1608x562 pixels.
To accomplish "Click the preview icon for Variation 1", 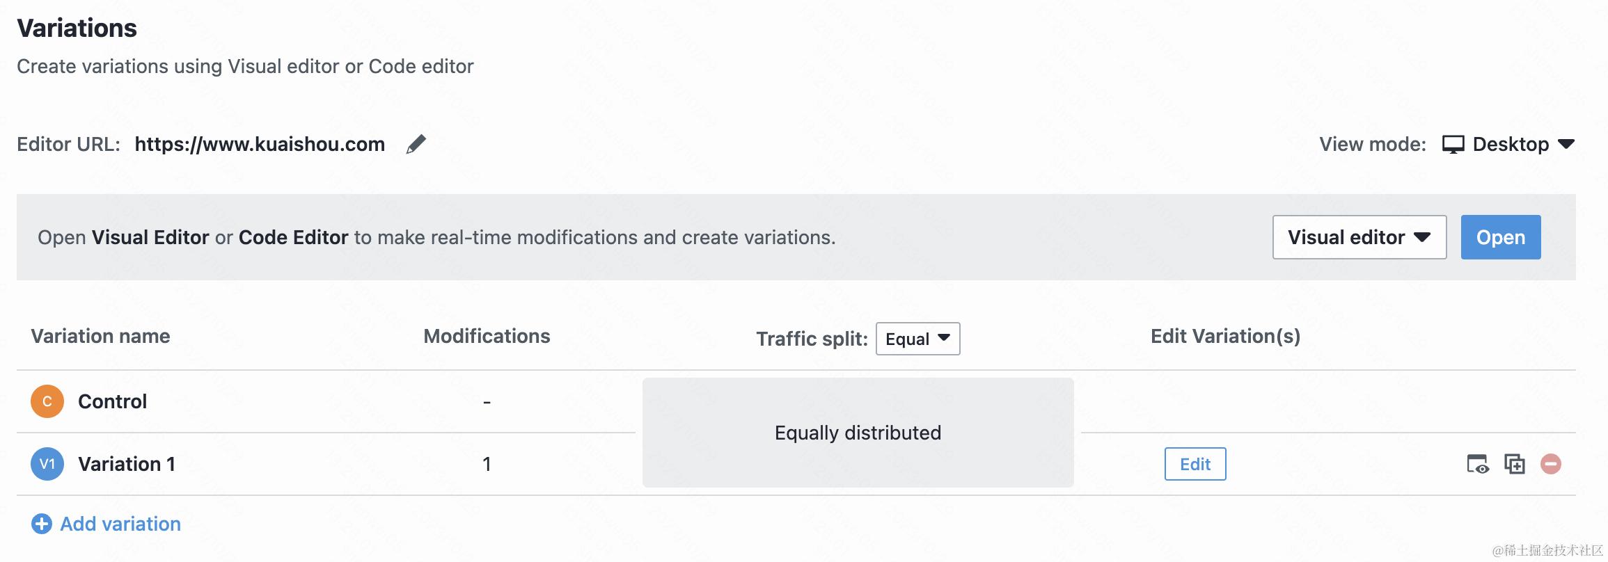I will pyautogui.click(x=1477, y=464).
